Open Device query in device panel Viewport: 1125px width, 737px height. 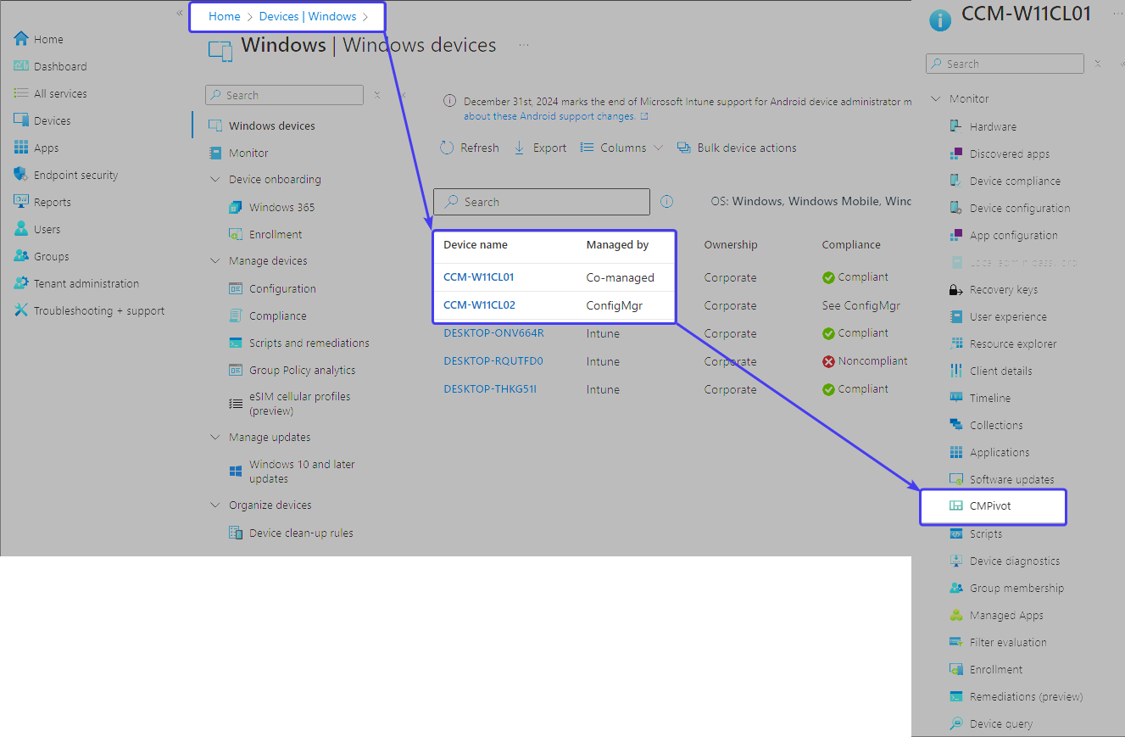(1001, 723)
